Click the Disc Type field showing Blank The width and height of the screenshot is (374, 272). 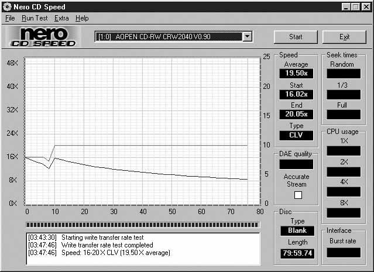click(296, 230)
